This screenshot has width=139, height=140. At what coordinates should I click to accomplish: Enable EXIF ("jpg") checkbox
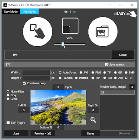(8, 122)
